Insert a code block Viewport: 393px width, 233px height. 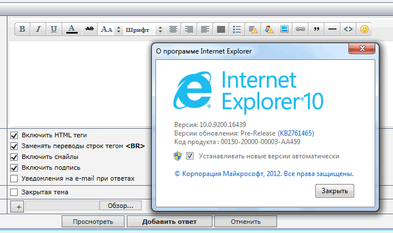348,29
